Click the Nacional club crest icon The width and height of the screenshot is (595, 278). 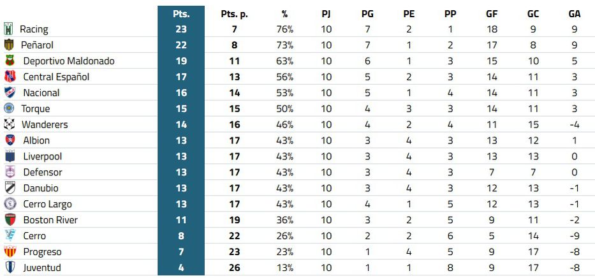pos(10,93)
